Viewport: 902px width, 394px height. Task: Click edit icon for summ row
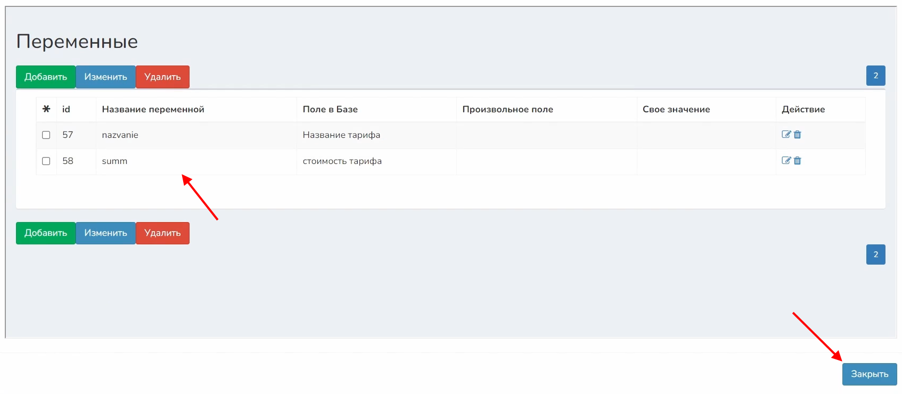(786, 161)
